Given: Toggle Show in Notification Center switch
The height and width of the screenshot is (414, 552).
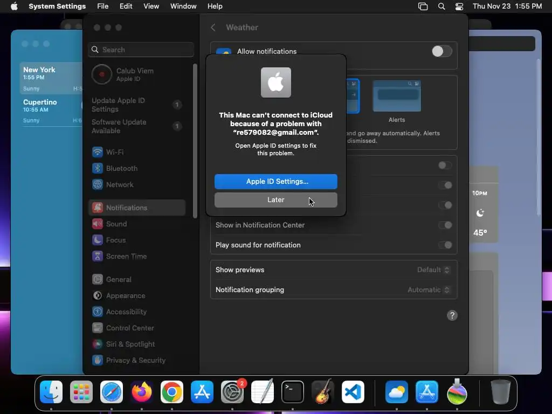Looking at the screenshot, I should [445, 225].
